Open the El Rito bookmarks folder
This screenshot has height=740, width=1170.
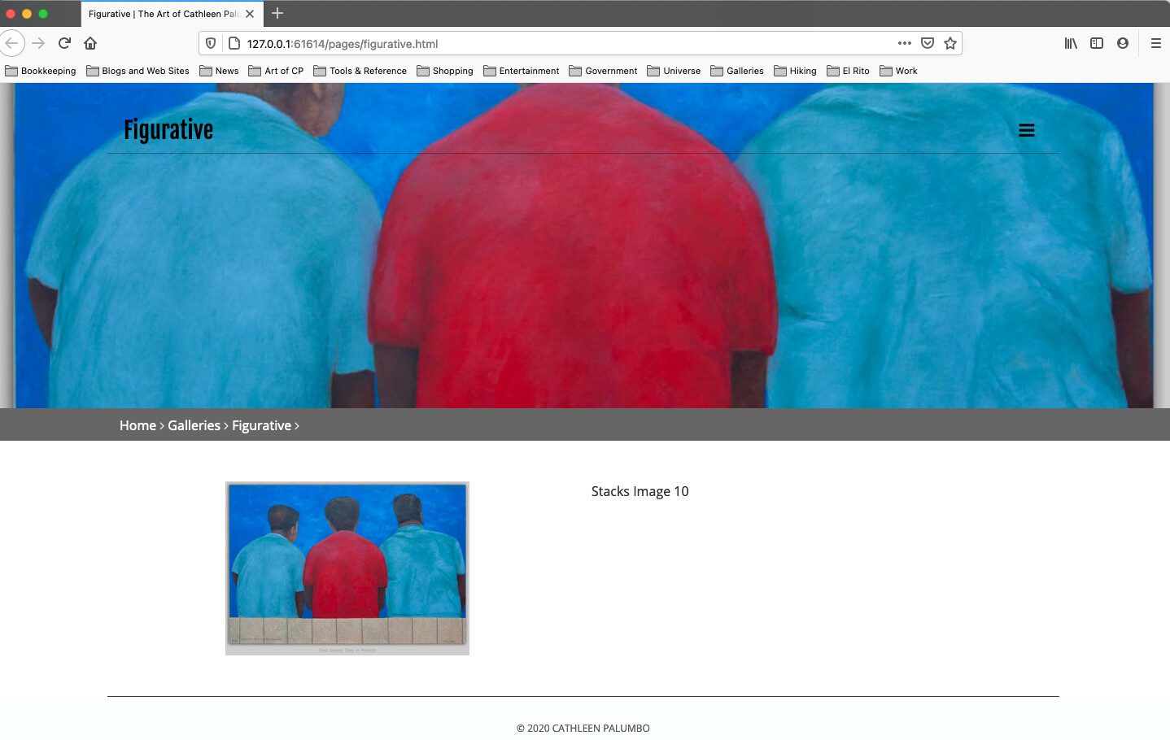pos(848,71)
